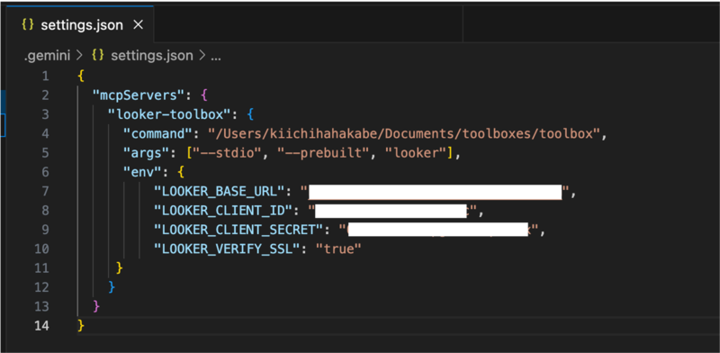Close the settings.json tab
The height and width of the screenshot is (353, 720).
(138, 25)
